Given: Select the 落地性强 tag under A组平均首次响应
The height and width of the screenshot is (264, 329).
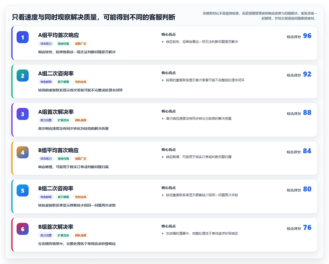Looking at the screenshot, I should pos(63,44).
